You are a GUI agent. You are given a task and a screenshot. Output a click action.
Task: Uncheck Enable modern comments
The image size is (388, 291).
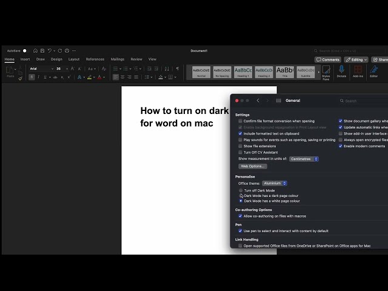pos(341,146)
